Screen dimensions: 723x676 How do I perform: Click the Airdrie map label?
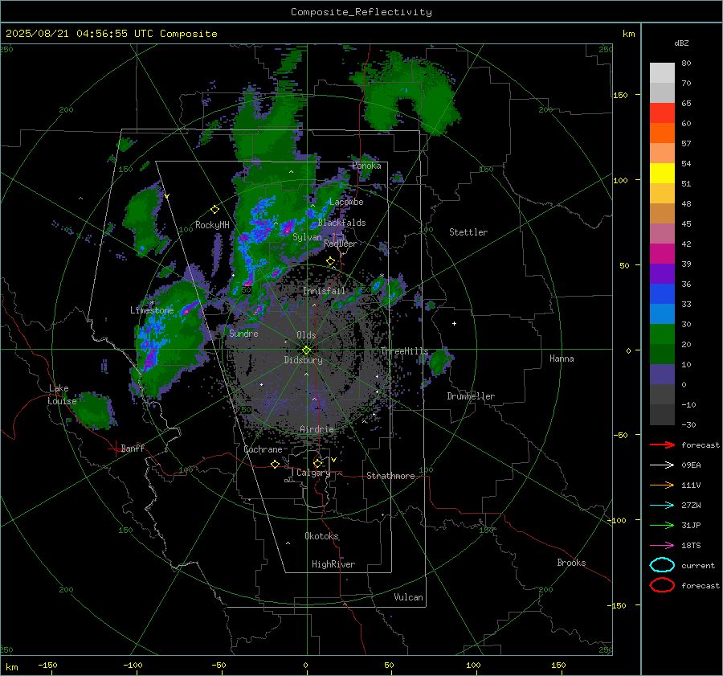[317, 429]
